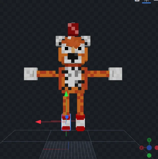Click the blue Z-axis gizmo handle dot
Screen dimensions: 158x159
coord(67,117)
